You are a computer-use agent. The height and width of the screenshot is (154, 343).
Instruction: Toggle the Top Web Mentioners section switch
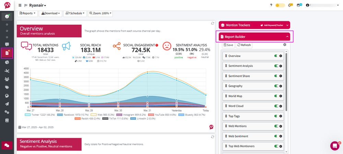pyautogui.click(x=276, y=146)
